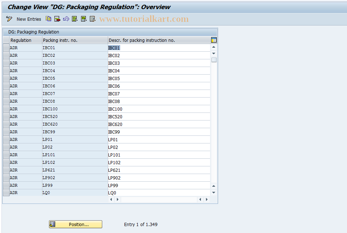Click the Select Block icon
The height and width of the screenshot is (233, 347).
pyautogui.click(x=83, y=19)
